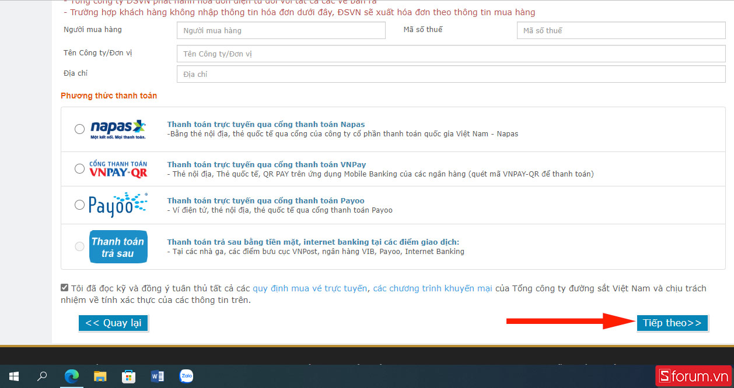Image resolution: width=734 pixels, height=388 pixels.
Task: Select the Napas payment radio button
Action: click(x=79, y=129)
